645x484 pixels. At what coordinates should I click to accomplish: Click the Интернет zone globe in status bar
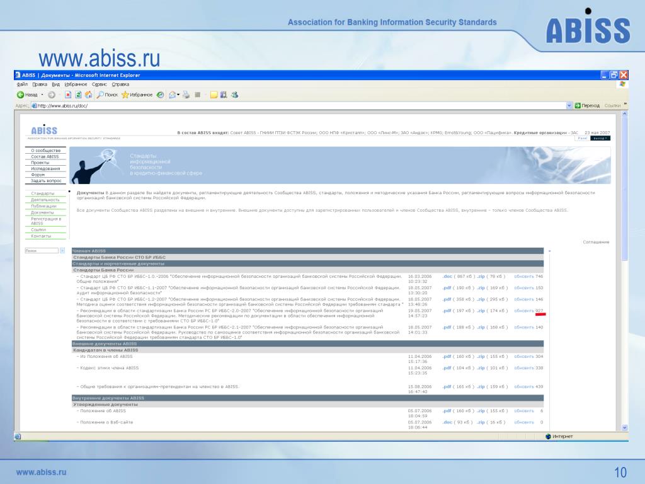pyautogui.click(x=548, y=436)
